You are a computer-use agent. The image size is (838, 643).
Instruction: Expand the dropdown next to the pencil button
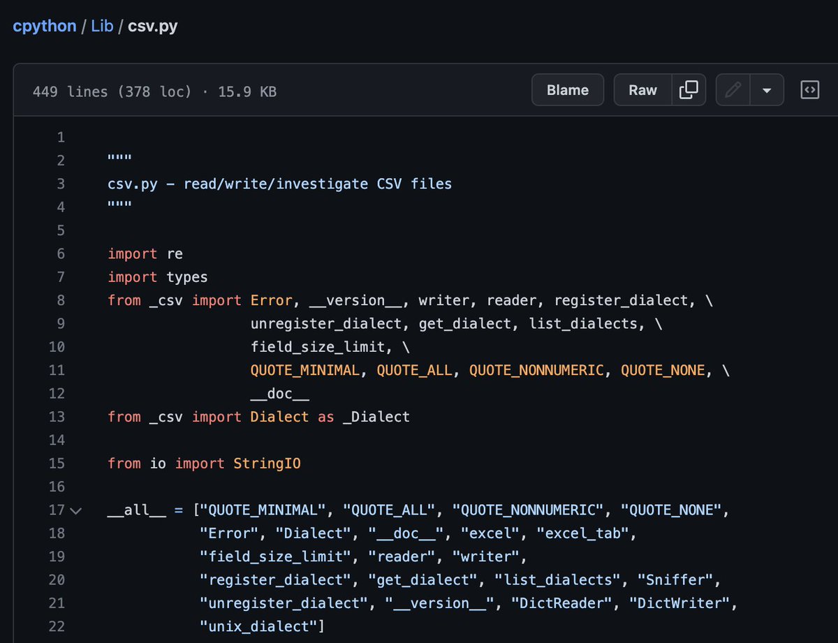pos(767,90)
